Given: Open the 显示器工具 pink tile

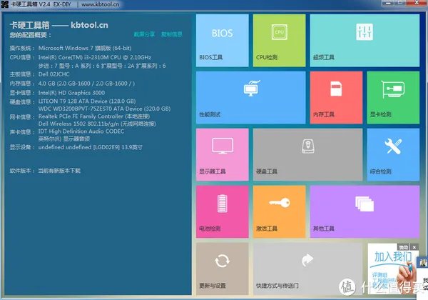Looking at the screenshot, I should pyautogui.click(x=222, y=155).
